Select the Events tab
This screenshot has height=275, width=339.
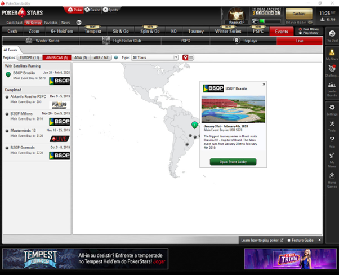[282, 32]
